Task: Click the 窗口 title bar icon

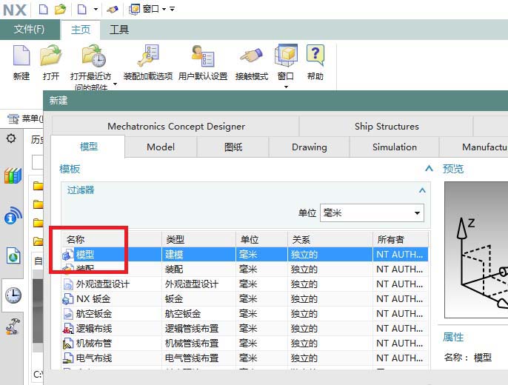Action: click(x=135, y=9)
